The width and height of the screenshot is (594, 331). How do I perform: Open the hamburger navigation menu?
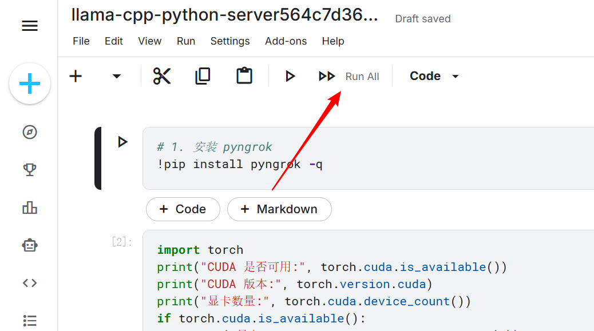tap(30, 26)
